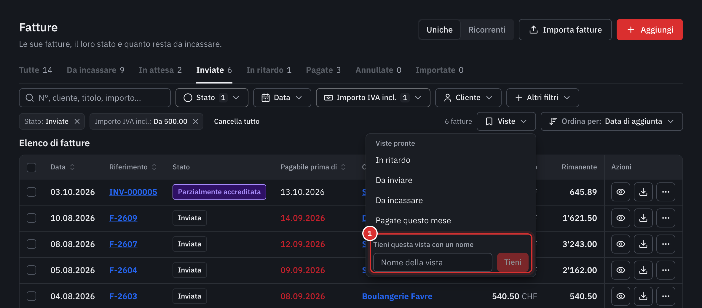
Task: Click the invoice search field
Action: coord(95,98)
